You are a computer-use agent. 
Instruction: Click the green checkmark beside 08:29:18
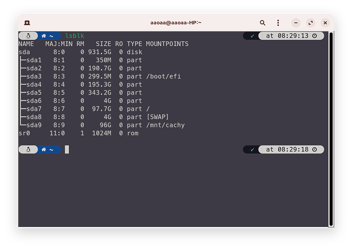[x=253, y=150]
